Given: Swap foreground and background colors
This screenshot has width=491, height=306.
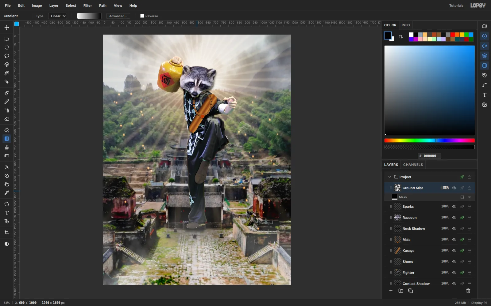Looking at the screenshot, I should pyautogui.click(x=401, y=37).
